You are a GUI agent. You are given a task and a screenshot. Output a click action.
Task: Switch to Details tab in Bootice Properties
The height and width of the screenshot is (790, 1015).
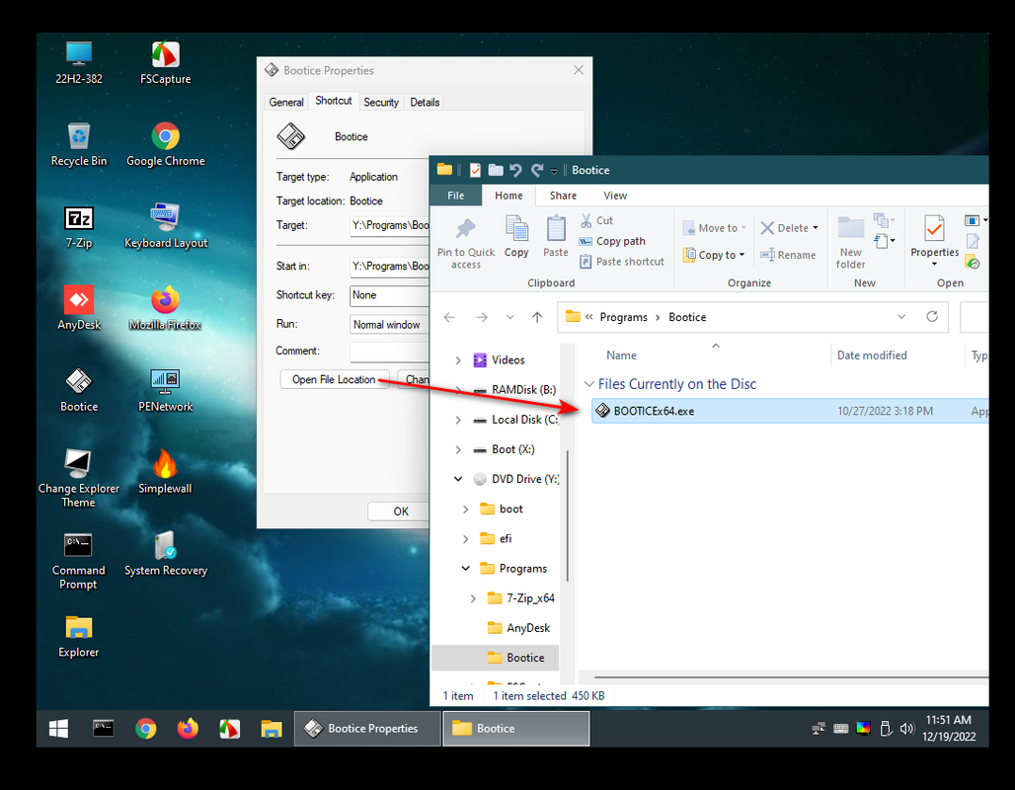click(425, 103)
